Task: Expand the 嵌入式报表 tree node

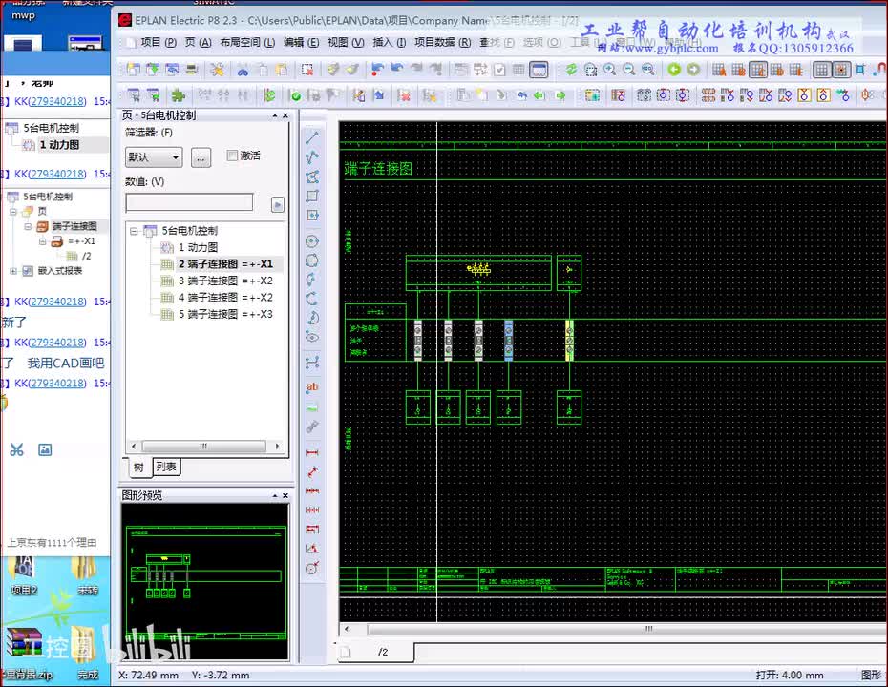Action: pos(13,271)
